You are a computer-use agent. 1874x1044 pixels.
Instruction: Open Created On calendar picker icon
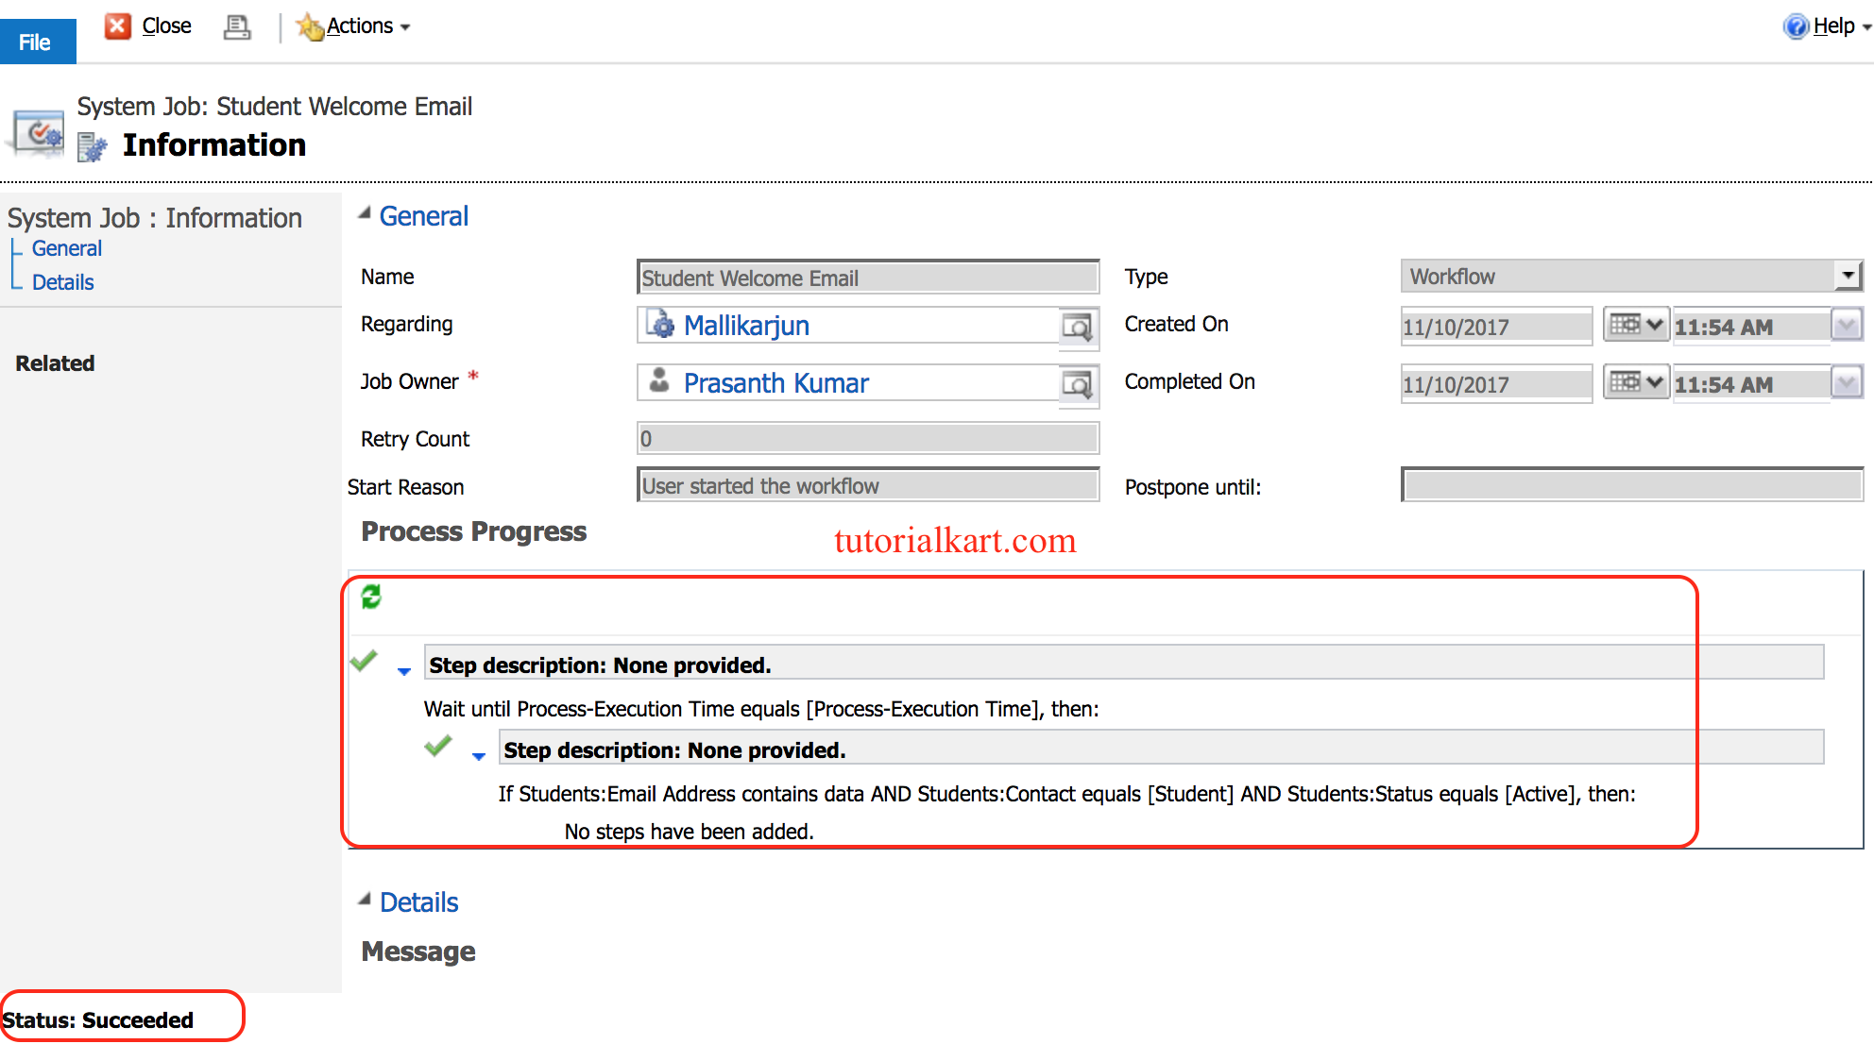click(x=1635, y=326)
